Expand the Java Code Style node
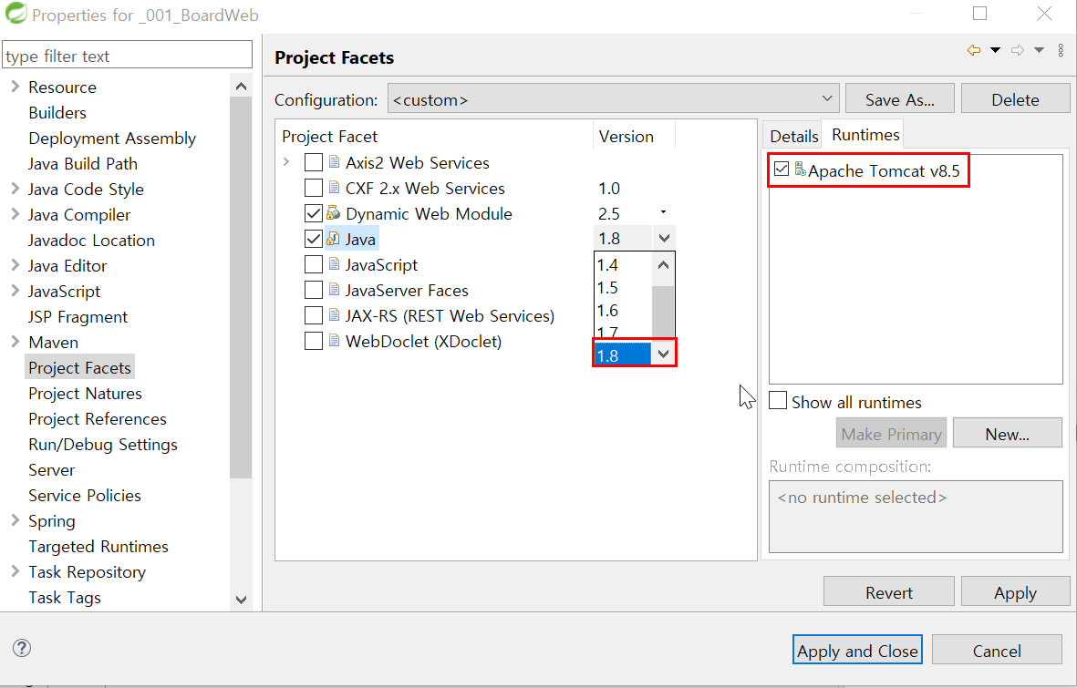 click(16, 188)
